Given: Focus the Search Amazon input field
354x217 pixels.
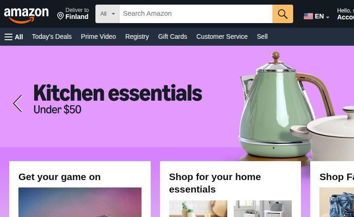Looking at the screenshot, I should tap(196, 14).
